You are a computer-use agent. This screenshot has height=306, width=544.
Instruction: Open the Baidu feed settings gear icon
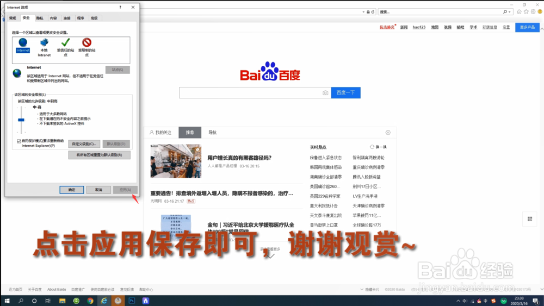tap(388, 133)
